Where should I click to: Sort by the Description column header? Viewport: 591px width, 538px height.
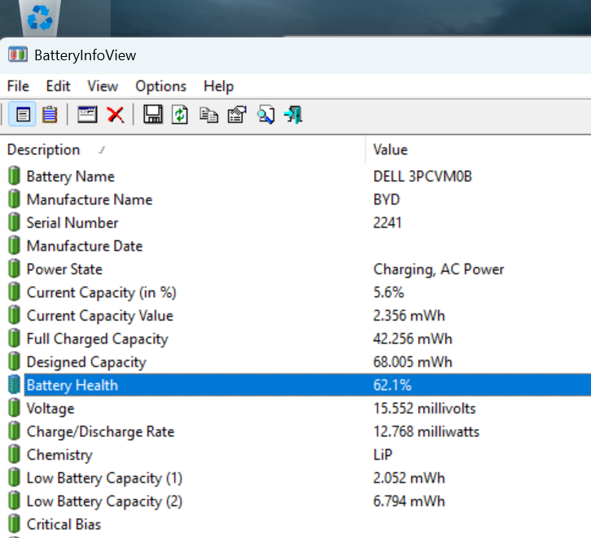click(x=182, y=150)
